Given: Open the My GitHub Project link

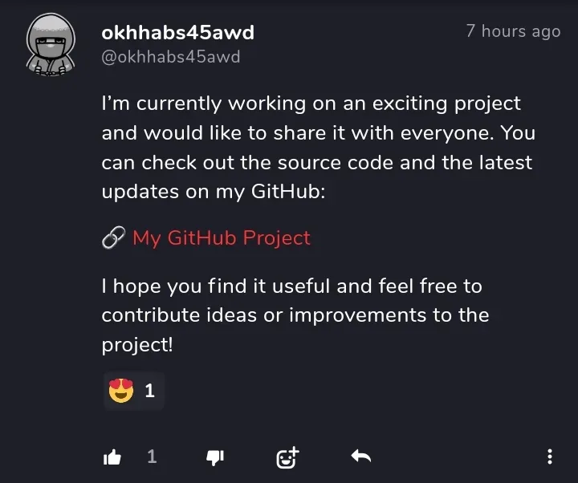Looking at the screenshot, I should point(222,238).
